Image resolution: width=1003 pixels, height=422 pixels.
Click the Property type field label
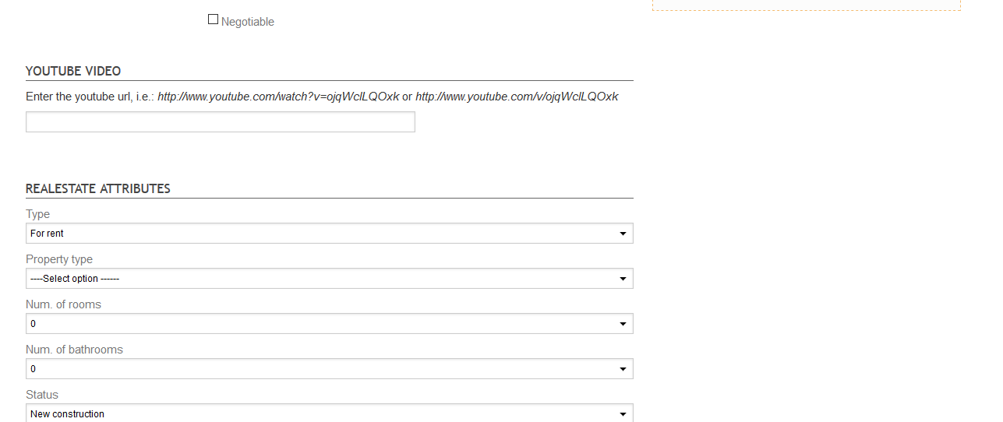tap(59, 259)
